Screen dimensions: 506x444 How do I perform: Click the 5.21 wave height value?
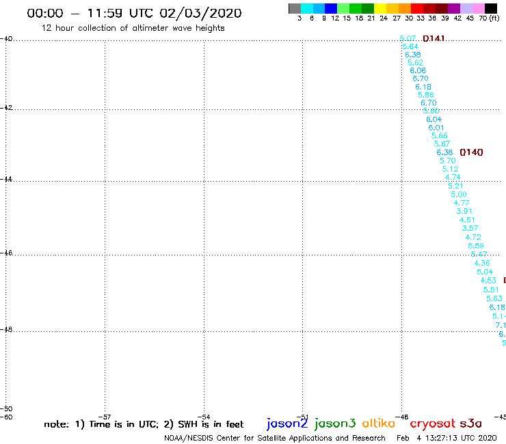(455, 186)
